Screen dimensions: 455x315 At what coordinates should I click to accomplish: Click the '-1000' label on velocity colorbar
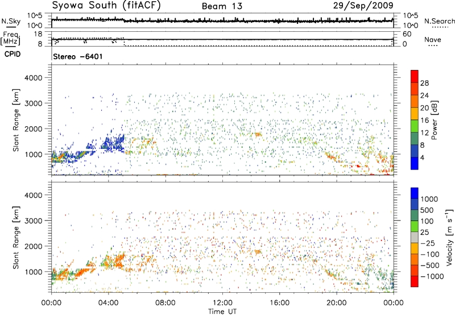point(432,276)
